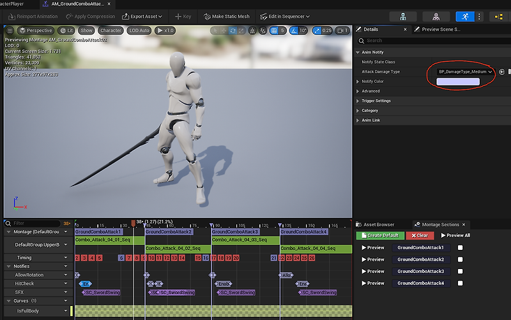Collapse the Anim Notify section
The image size is (511, 320).
pyautogui.click(x=358, y=52)
